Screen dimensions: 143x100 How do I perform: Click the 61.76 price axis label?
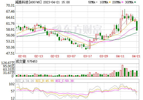tap(10, 24)
